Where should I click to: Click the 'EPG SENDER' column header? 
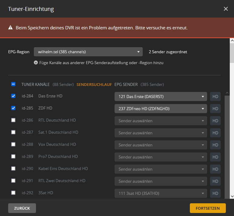point(126,84)
